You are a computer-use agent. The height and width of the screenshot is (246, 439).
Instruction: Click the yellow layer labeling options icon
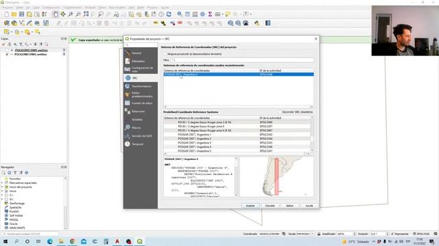[x=156, y=23]
